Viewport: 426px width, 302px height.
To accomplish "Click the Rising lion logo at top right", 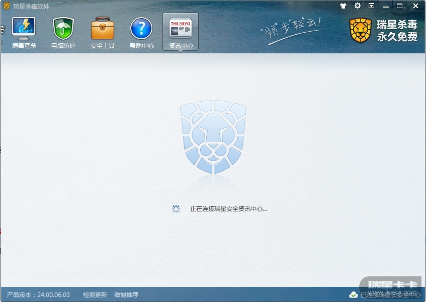I will click(x=360, y=30).
